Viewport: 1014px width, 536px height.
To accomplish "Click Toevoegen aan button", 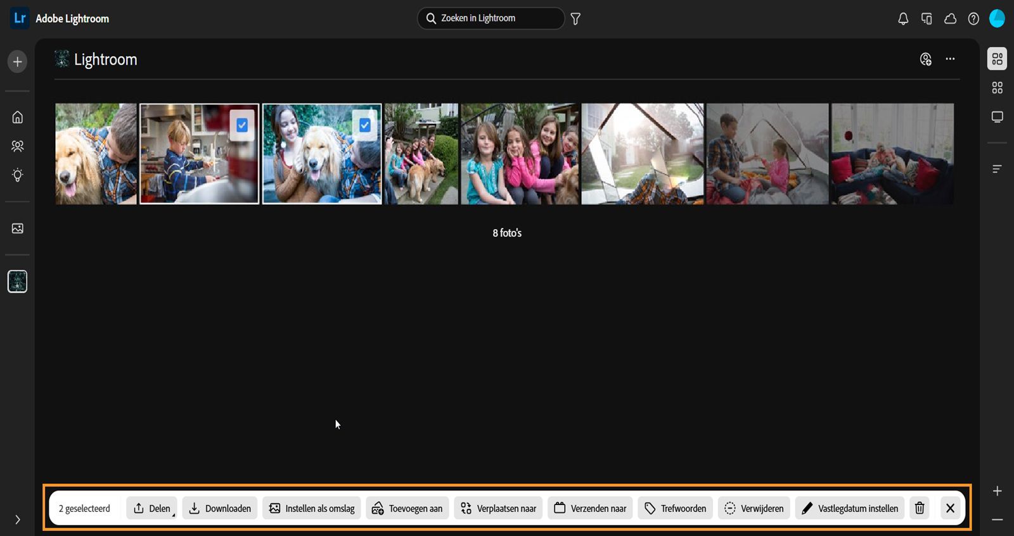I will [408, 508].
